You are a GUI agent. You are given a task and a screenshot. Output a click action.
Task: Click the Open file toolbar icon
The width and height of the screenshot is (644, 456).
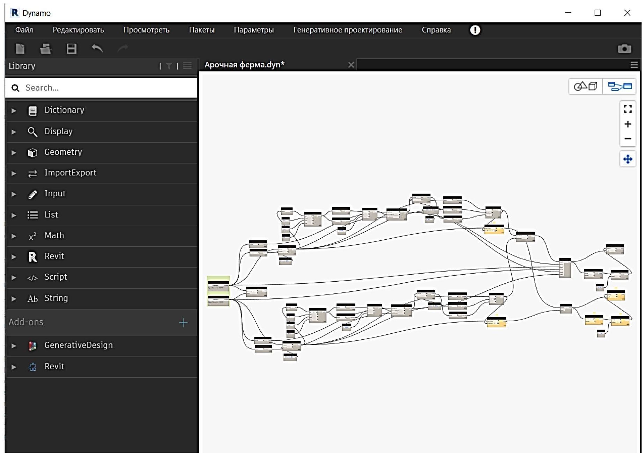(46, 49)
